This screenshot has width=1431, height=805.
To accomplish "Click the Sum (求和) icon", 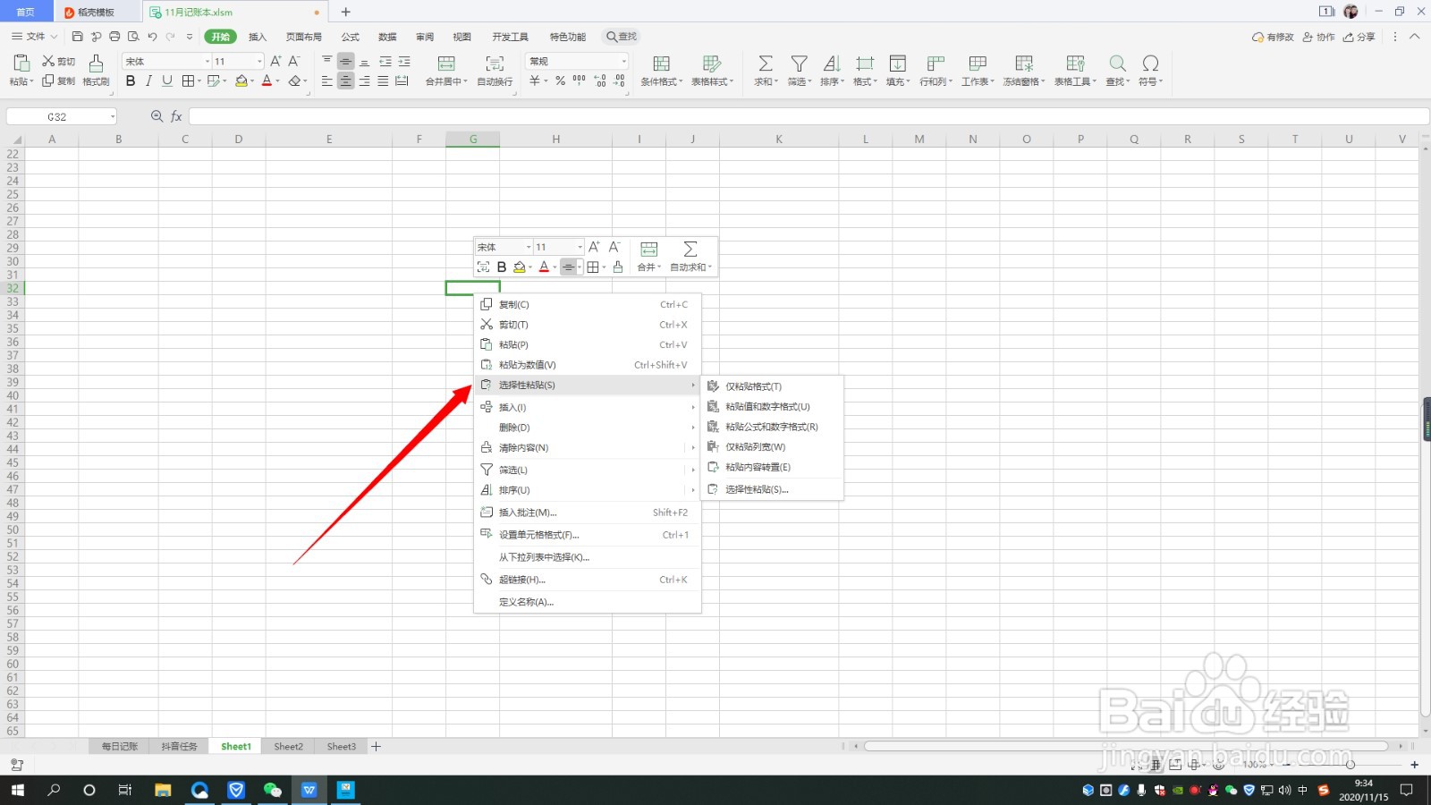I will tap(766, 64).
